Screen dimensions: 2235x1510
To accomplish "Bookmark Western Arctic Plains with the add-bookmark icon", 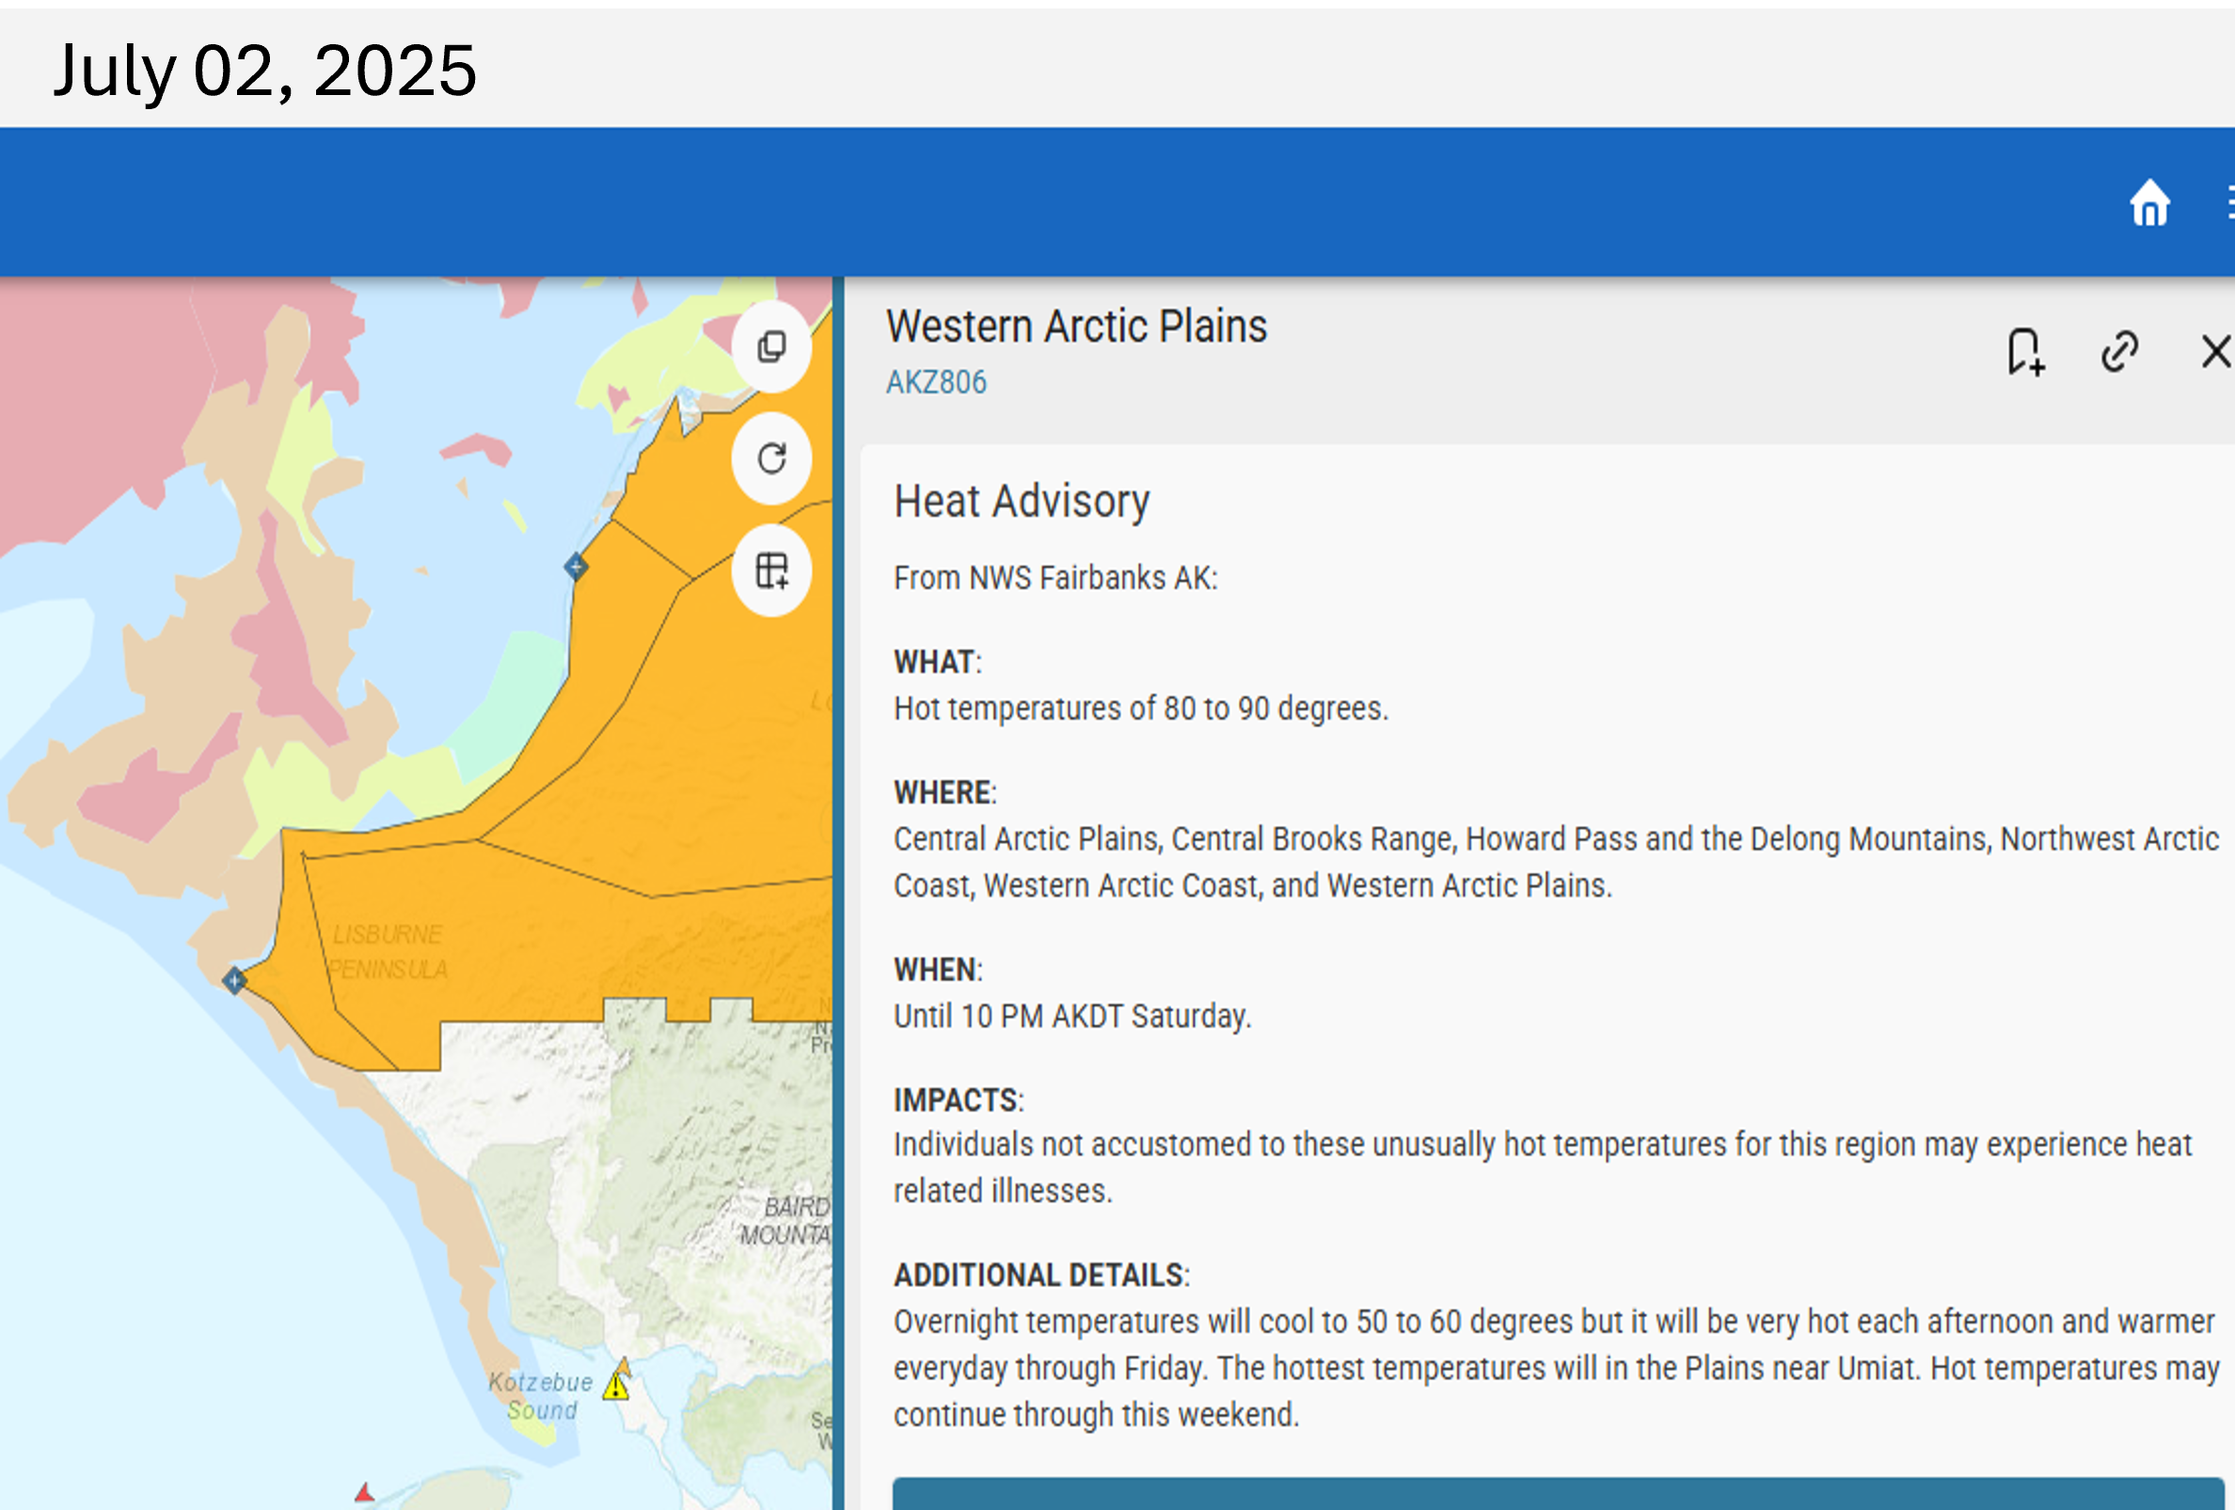I will (2024, 352).
